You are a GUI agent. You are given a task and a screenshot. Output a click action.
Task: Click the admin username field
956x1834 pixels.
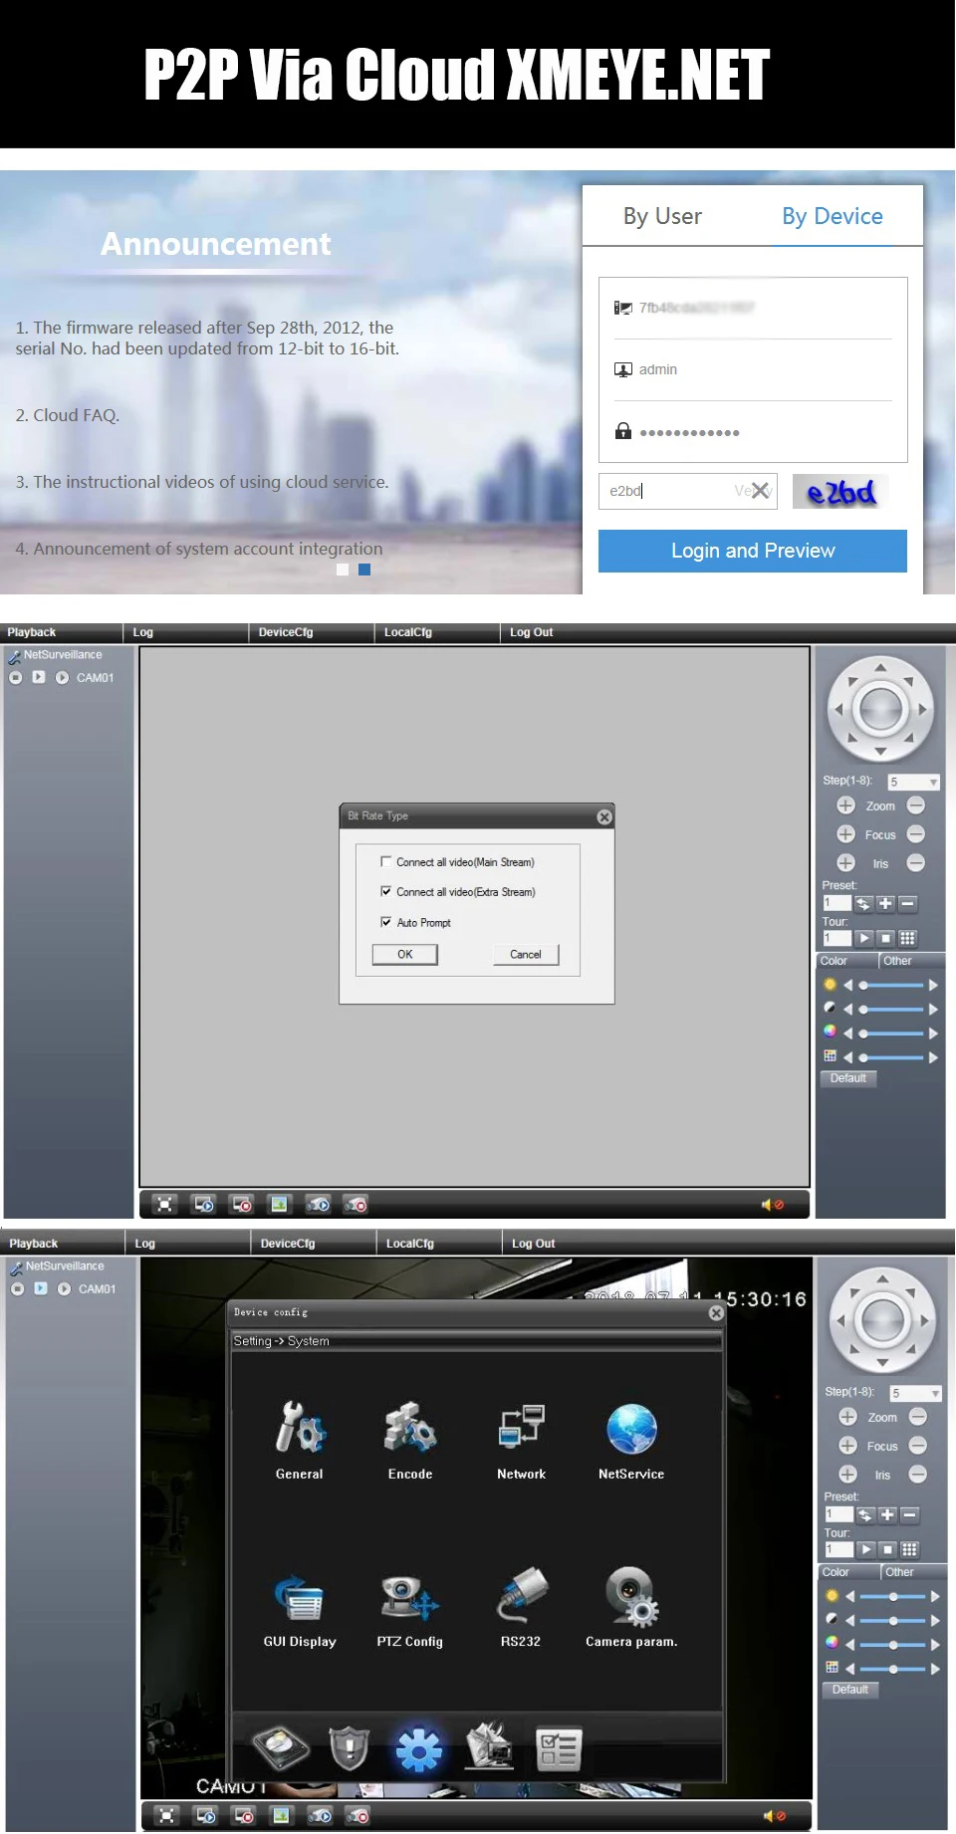[x=753, y=369]
